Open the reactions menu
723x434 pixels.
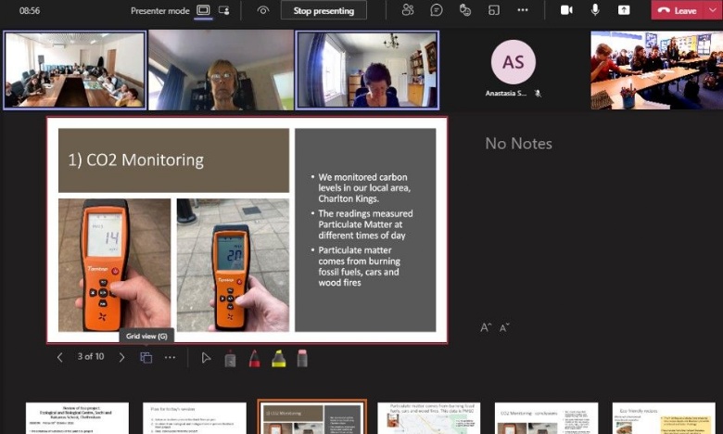(x=465, y=10)
